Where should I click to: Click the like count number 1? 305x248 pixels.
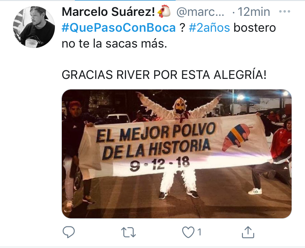coord(199,232)
